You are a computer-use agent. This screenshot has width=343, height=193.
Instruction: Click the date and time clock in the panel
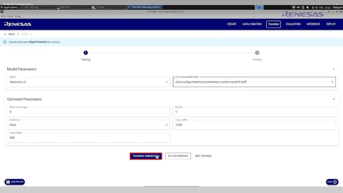321,7
